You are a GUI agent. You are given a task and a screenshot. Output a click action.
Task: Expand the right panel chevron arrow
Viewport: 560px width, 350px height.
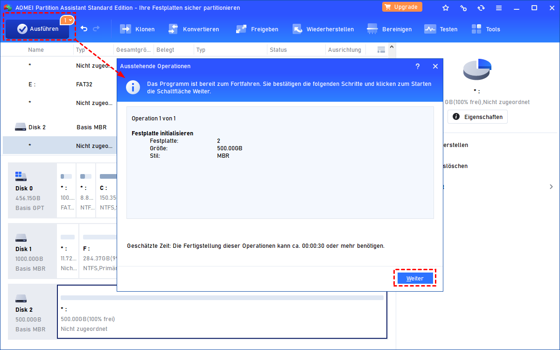551,187
